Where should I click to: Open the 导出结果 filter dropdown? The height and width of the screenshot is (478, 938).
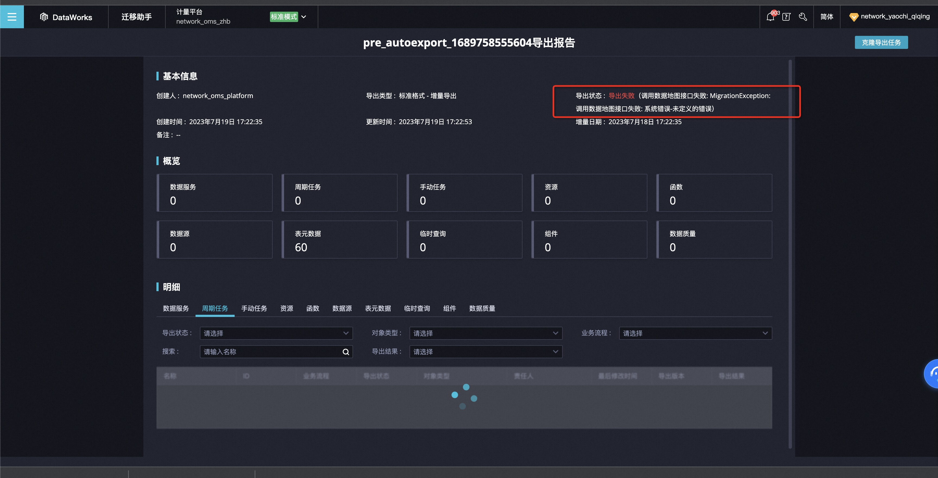coord(485,352)
